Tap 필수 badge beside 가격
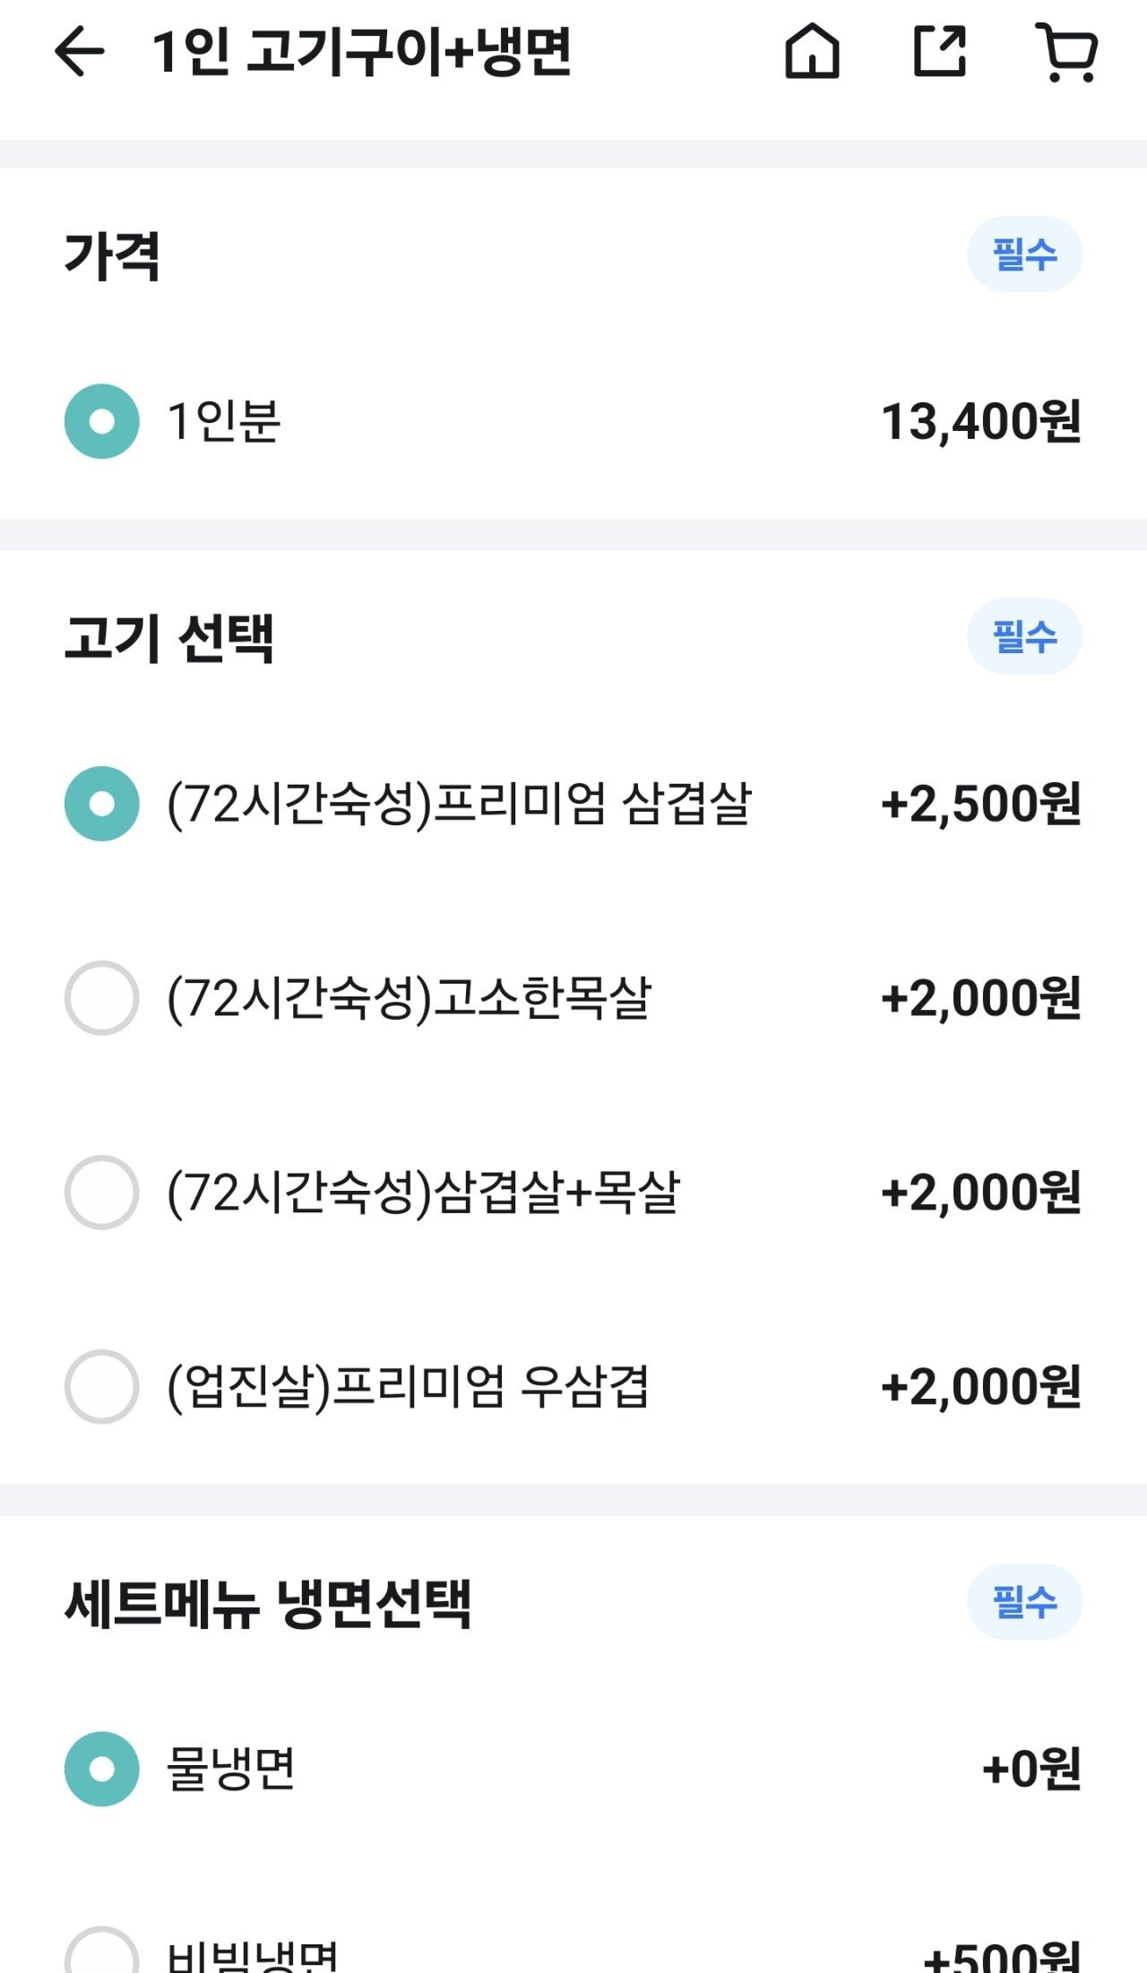The image size is (1147, 1973). click(x=1024, y=254)
